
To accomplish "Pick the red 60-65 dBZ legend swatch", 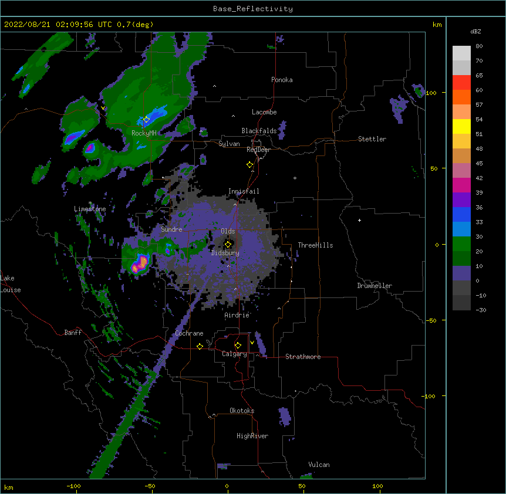I will (x=461, y=82).
